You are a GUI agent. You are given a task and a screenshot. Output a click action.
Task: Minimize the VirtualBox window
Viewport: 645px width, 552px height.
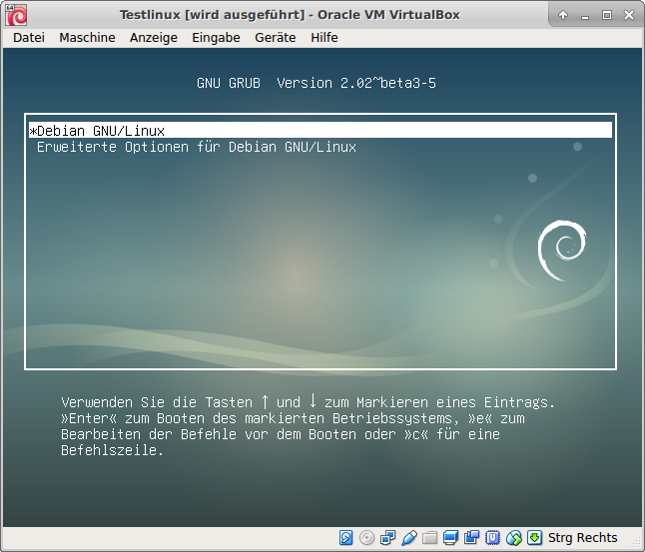tap(585, 16)
